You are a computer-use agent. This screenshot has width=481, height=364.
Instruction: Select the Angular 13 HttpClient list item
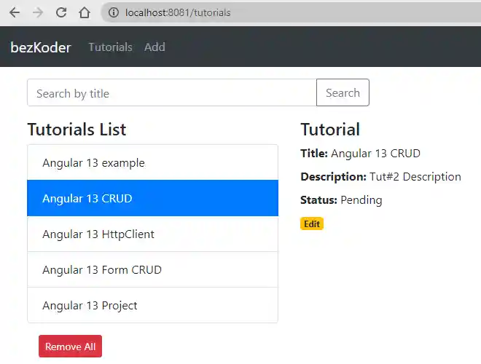pos(153,234)
